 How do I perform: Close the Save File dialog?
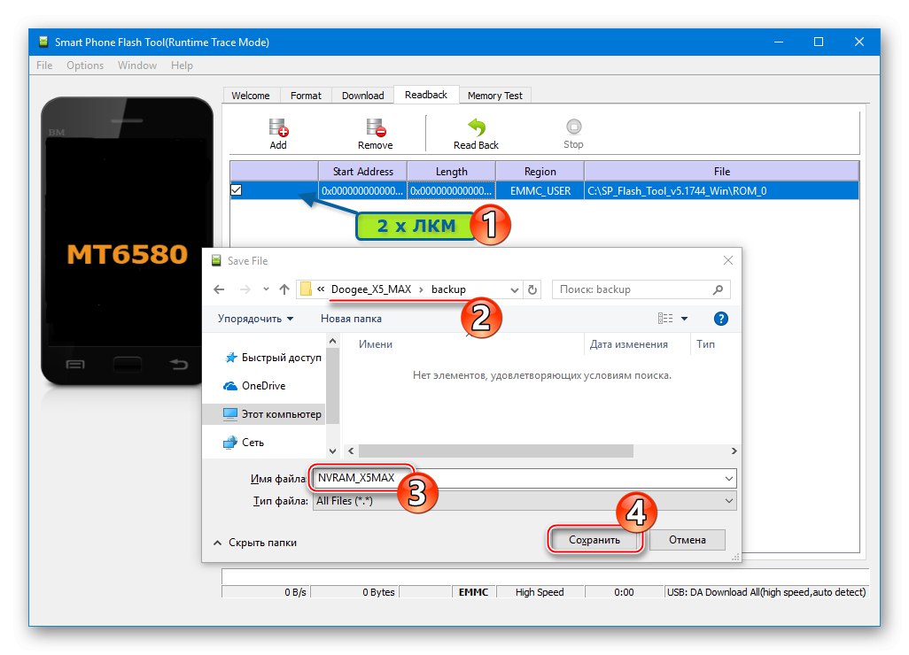pyautogui.click(x=728, y=260)
